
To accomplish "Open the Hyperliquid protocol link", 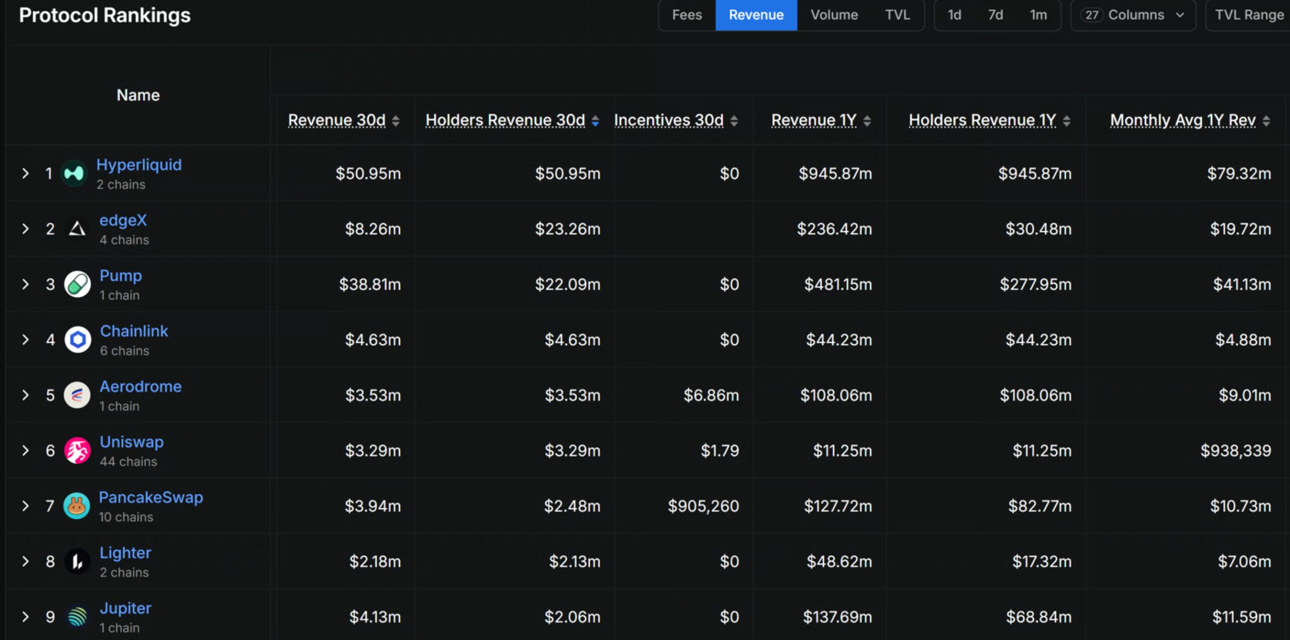I will point(139,165).
